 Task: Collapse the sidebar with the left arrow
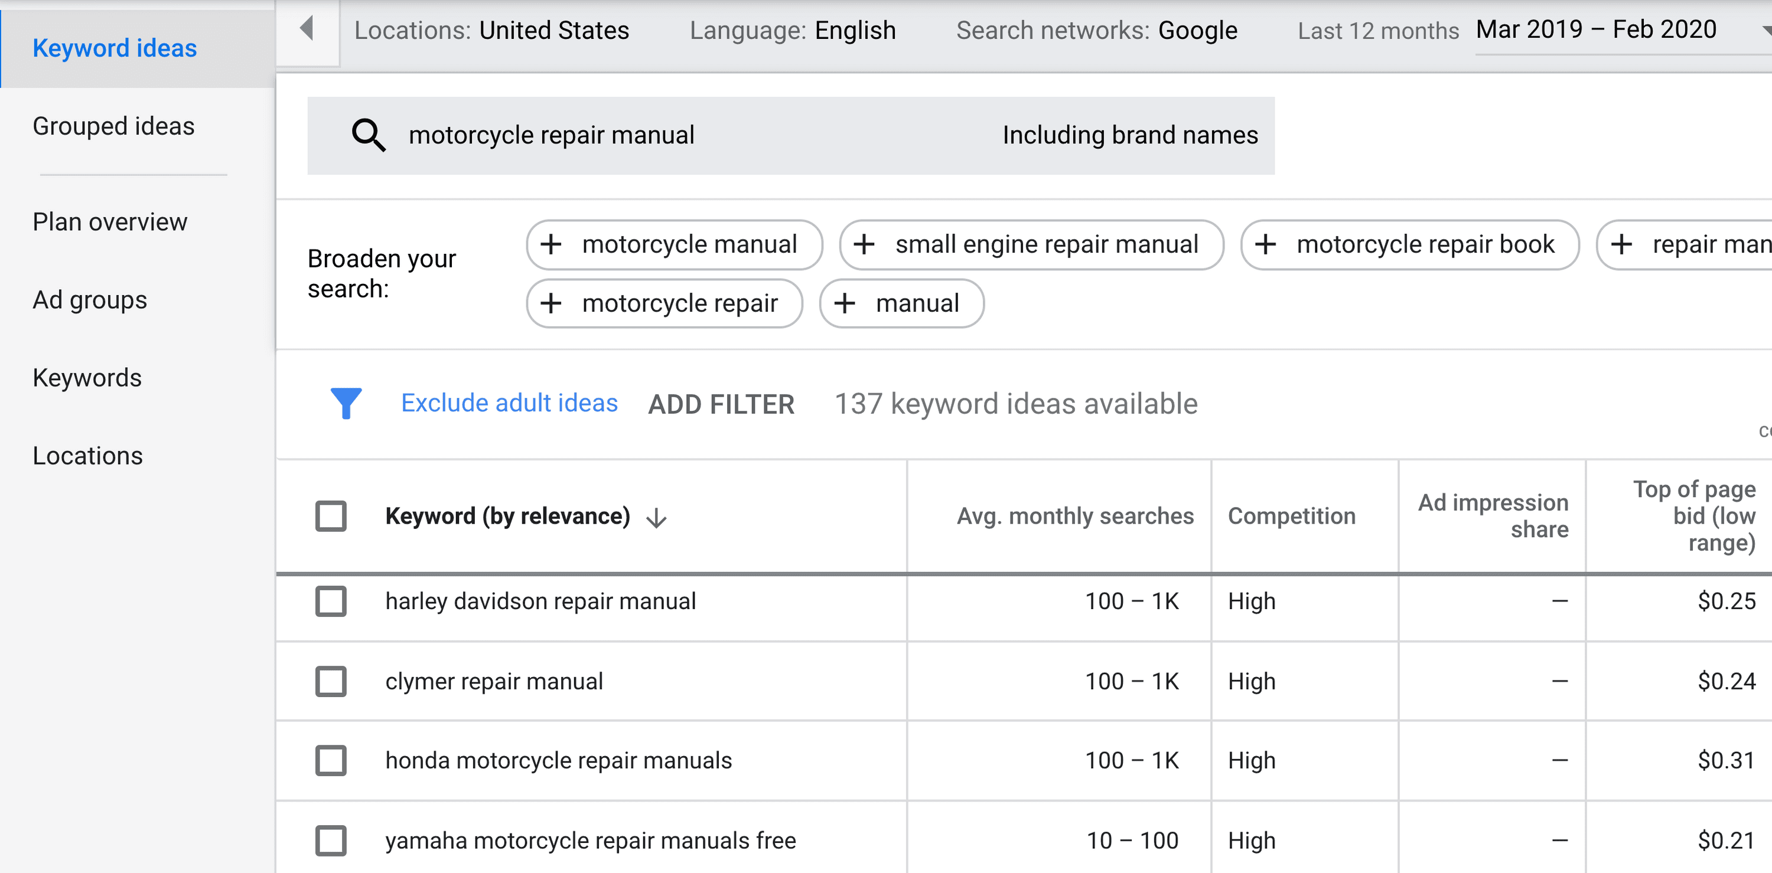(307, 29)
